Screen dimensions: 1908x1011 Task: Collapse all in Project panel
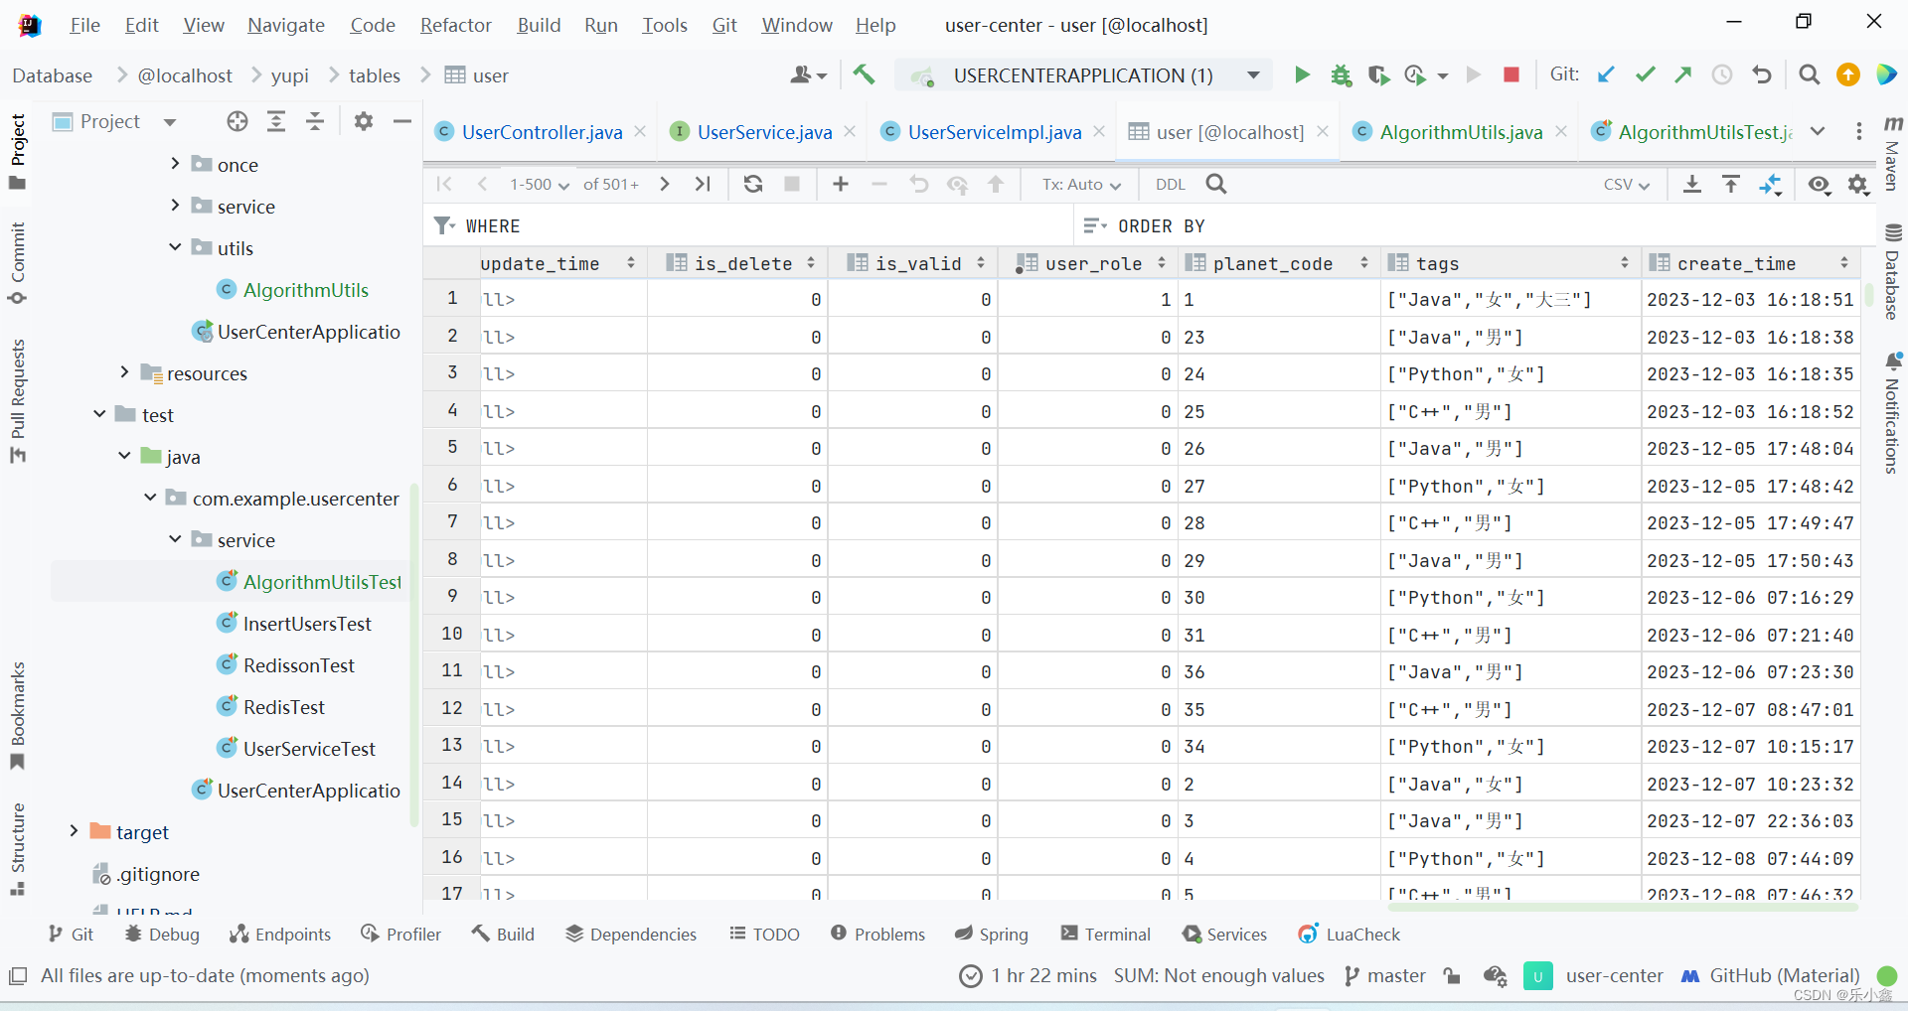click(x=315, y=121)
